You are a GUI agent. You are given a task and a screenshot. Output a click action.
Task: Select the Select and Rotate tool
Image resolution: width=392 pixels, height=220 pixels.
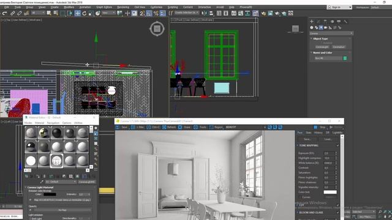tap(85, 13)
